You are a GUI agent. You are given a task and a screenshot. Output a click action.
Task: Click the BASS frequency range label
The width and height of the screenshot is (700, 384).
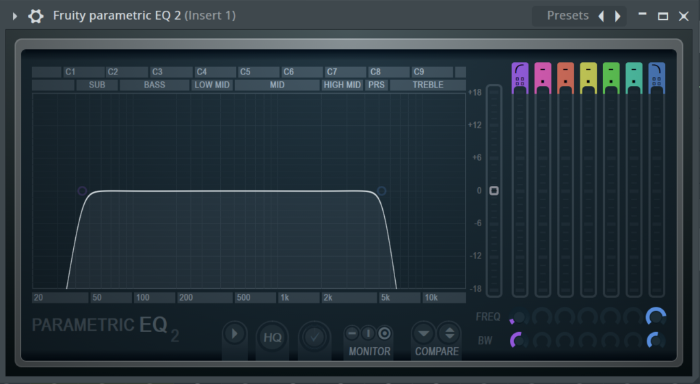(154, 85)
